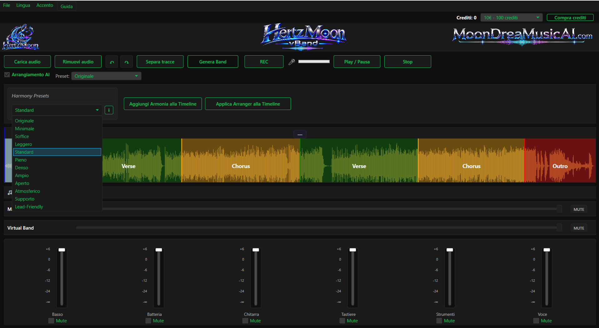This screenshot has width=599, height=328.
Task: Click Genera Band button
Action: (x=213, y=62)
